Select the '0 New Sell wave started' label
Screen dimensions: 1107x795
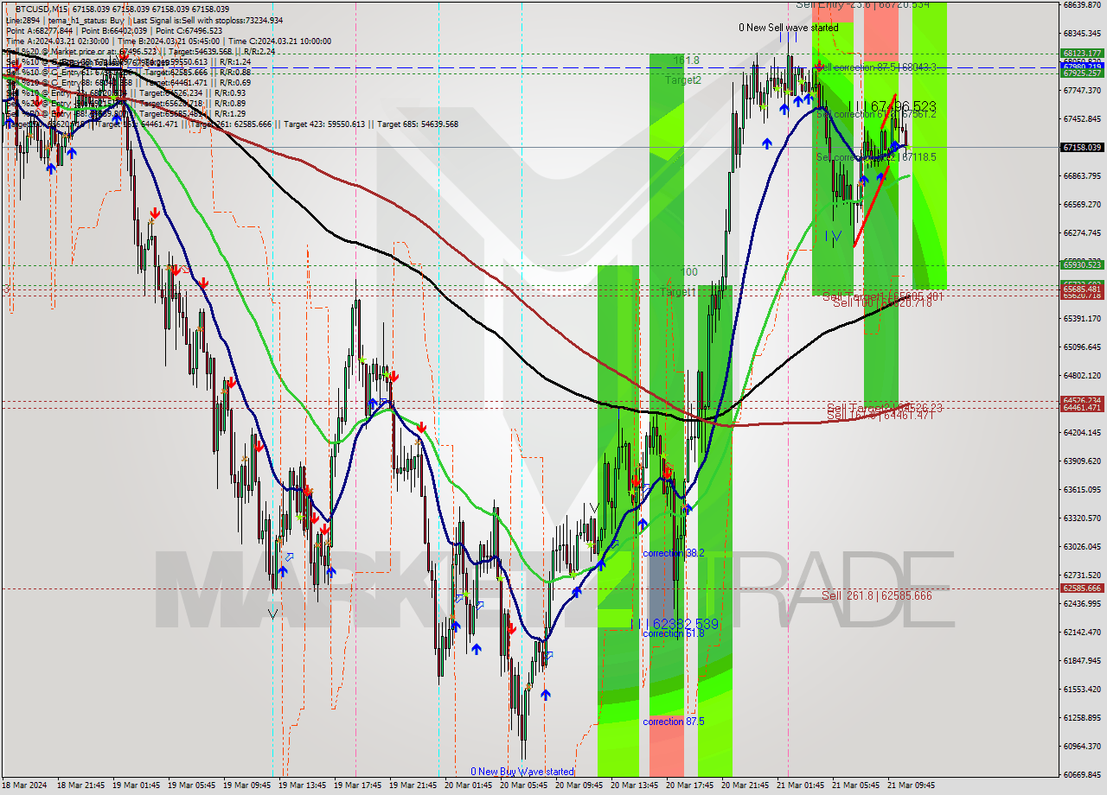788,28
